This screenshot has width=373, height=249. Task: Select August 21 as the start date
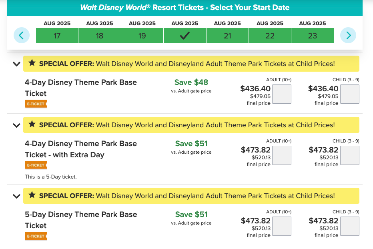coord(227,35)
